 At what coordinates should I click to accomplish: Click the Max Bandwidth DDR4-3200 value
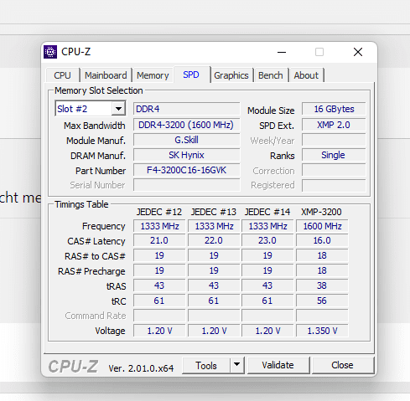point(186,125)
